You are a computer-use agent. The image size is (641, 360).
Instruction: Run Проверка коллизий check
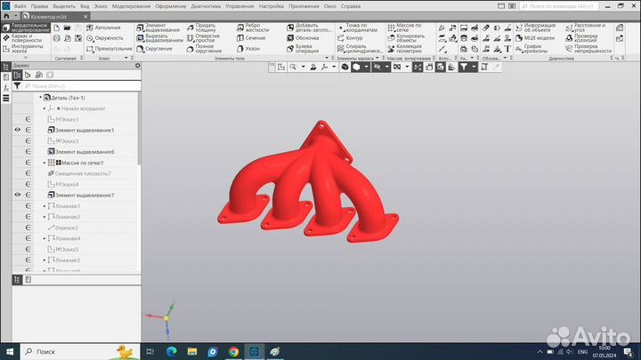coord(581,38)
